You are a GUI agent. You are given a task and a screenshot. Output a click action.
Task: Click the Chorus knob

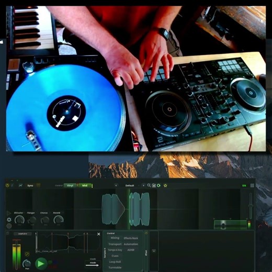pos(45,220)
